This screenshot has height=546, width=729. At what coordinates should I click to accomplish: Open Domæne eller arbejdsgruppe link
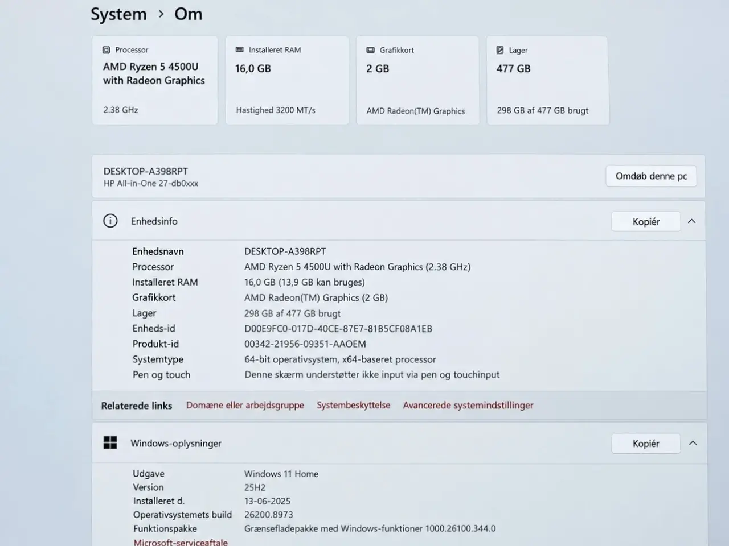click(245, 405)
